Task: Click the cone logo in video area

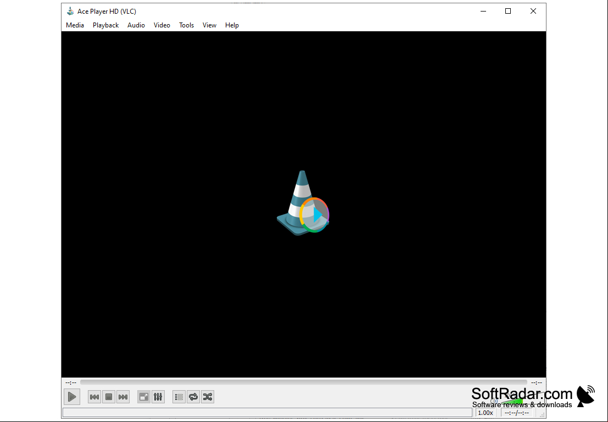Action: tap(303, 202)
